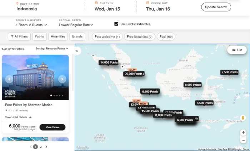Open the Sort by Rewards Points dropdown

coord(52,49)
